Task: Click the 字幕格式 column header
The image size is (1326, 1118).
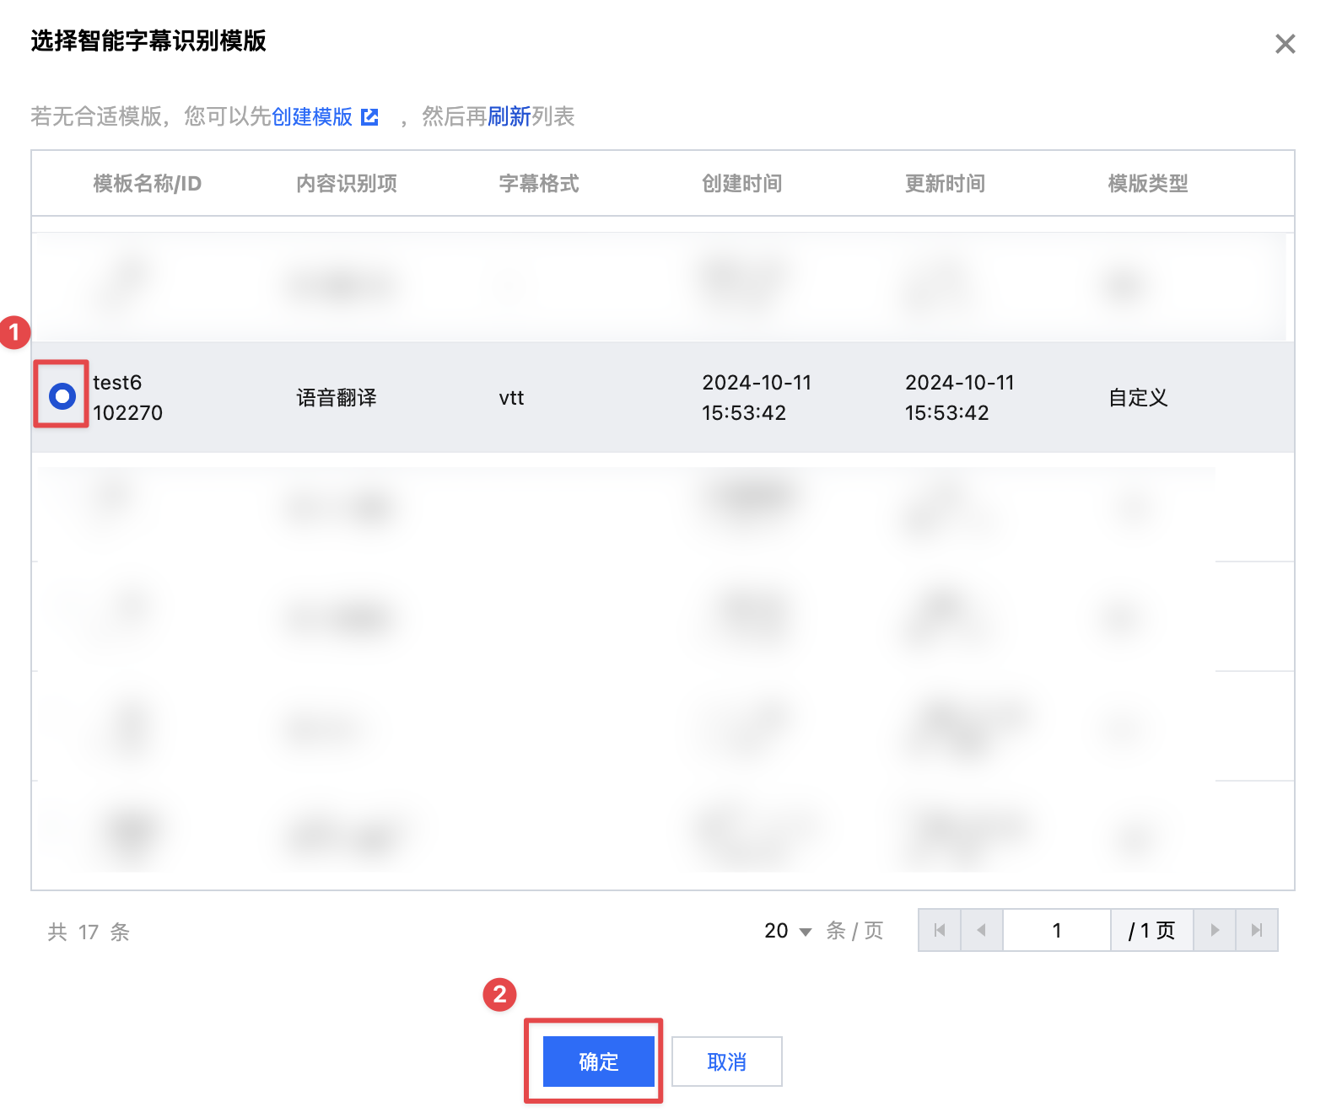Action: 538,184
